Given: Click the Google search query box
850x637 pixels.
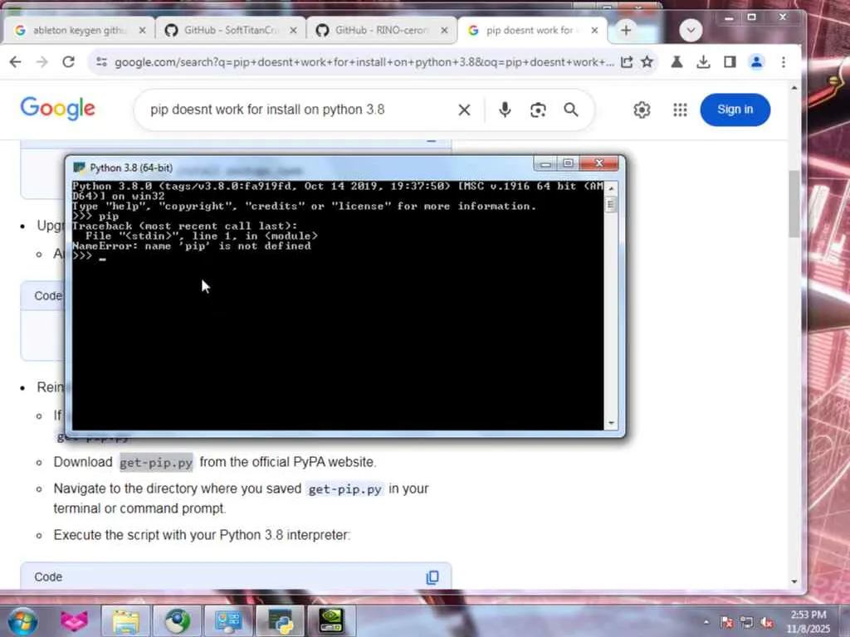Looking at the screenshot, I should 298,109.
